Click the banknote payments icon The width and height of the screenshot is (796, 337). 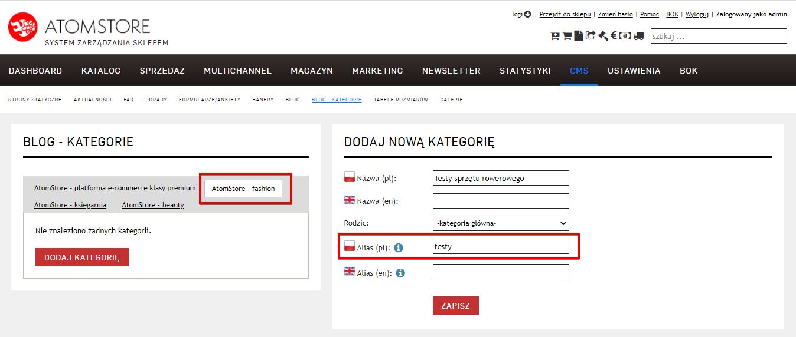(x=625, y=35)
